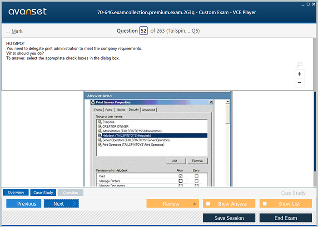Check Deny for Manage Documents

tap(196, 185)
